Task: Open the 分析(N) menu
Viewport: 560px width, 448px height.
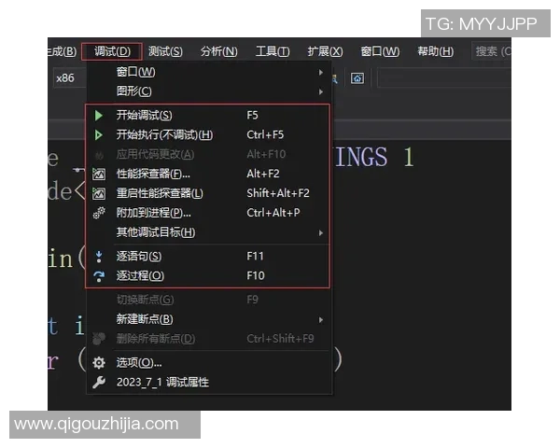Action: tap(219, 51)
